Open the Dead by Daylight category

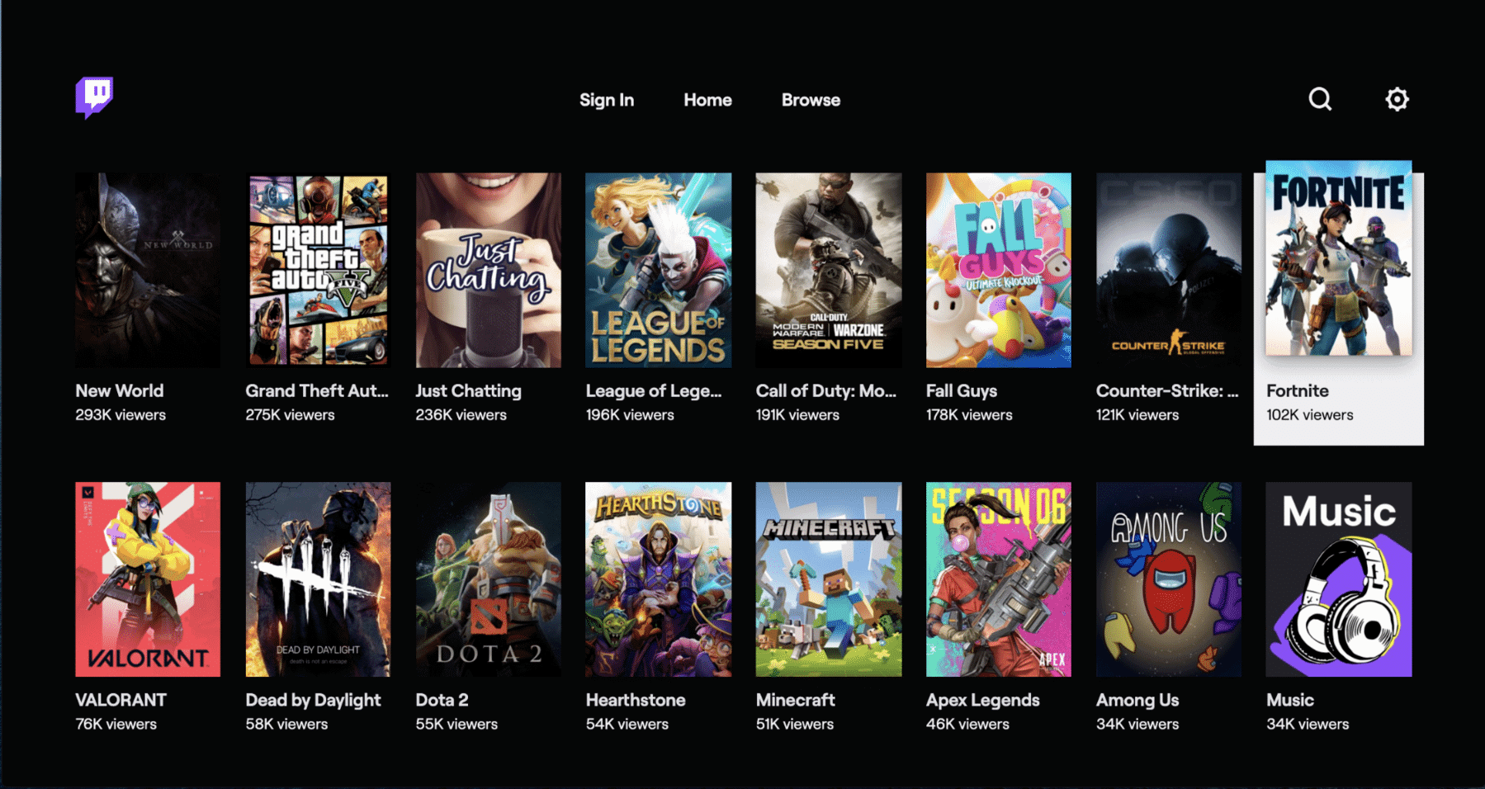(x=317, y=579)
